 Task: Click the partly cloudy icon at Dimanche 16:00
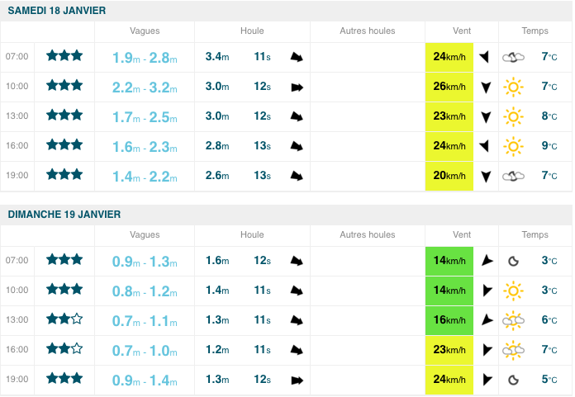click(x=515, y=349)
